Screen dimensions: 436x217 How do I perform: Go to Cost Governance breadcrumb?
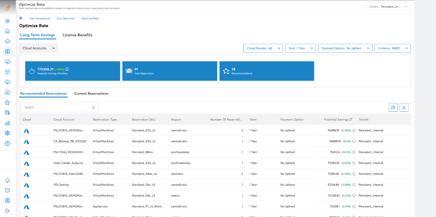coord(39,18)
